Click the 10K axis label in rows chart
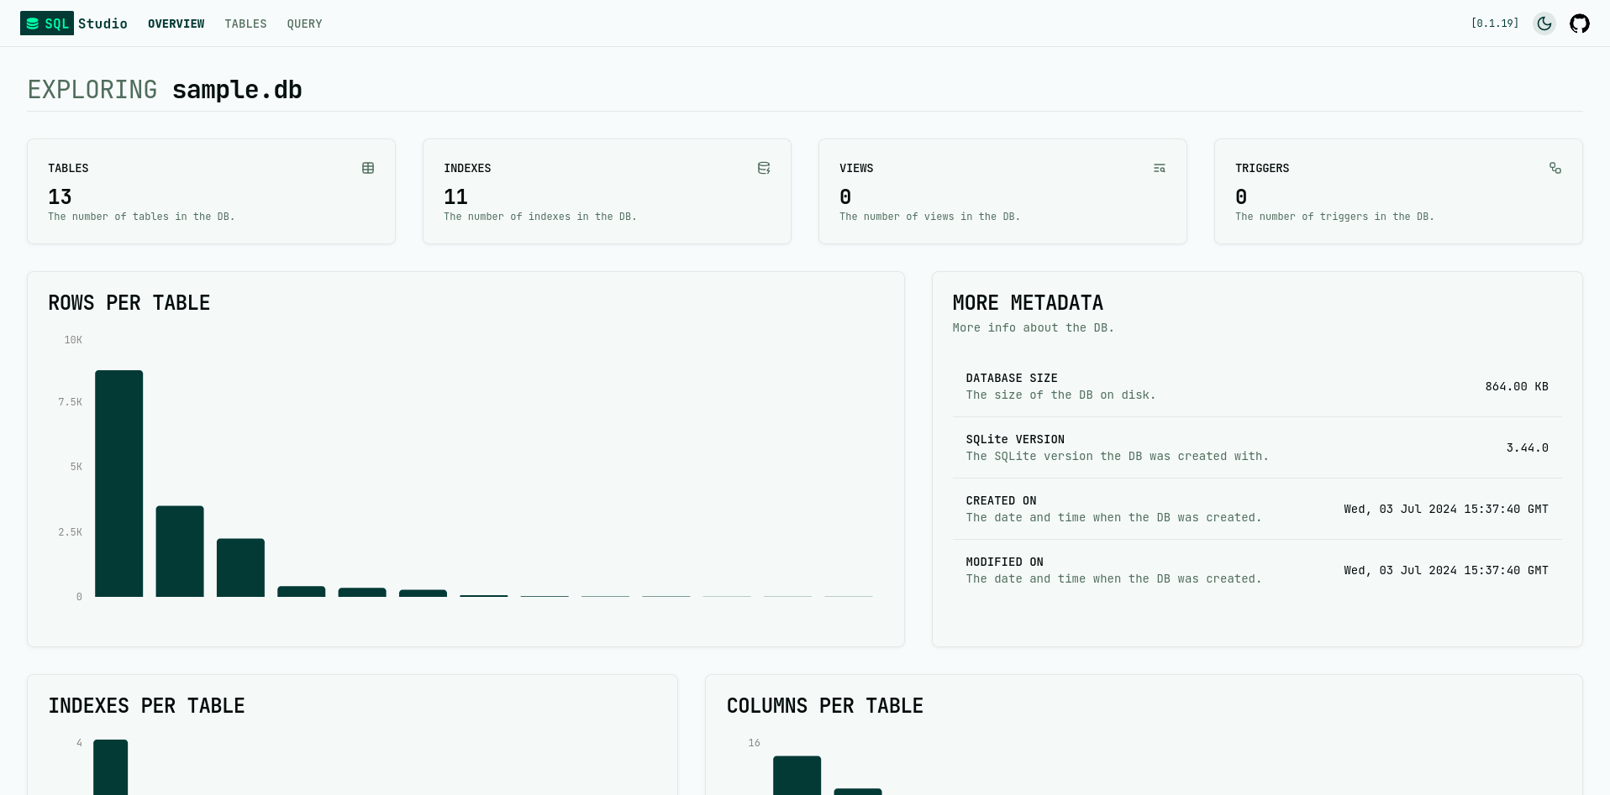Image resolution: width=1610 pixels, height=795 pixels. 73,340
